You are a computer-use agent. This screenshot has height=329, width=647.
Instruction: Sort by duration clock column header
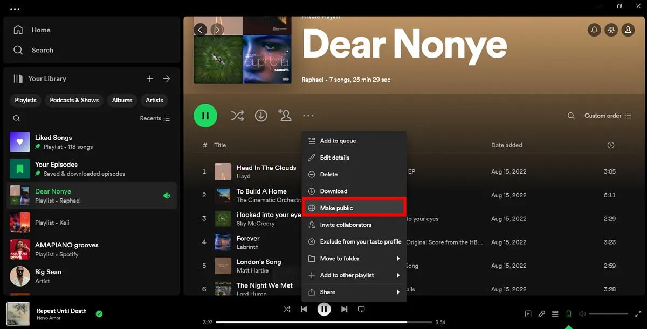pos(611,145)
